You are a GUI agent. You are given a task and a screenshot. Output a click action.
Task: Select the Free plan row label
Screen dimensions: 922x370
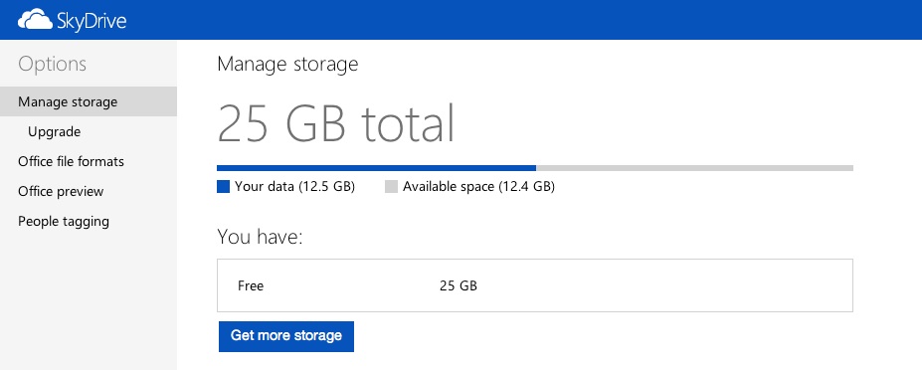(251, 285)
